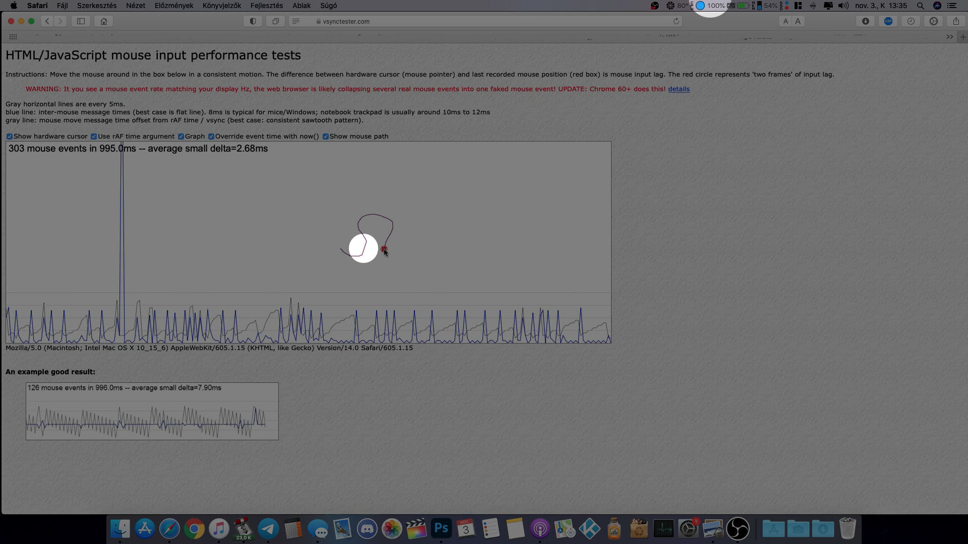This screenshot has height=544, width=968.
Task: Open Kodi from the Dock
Action: click(589, 529)
